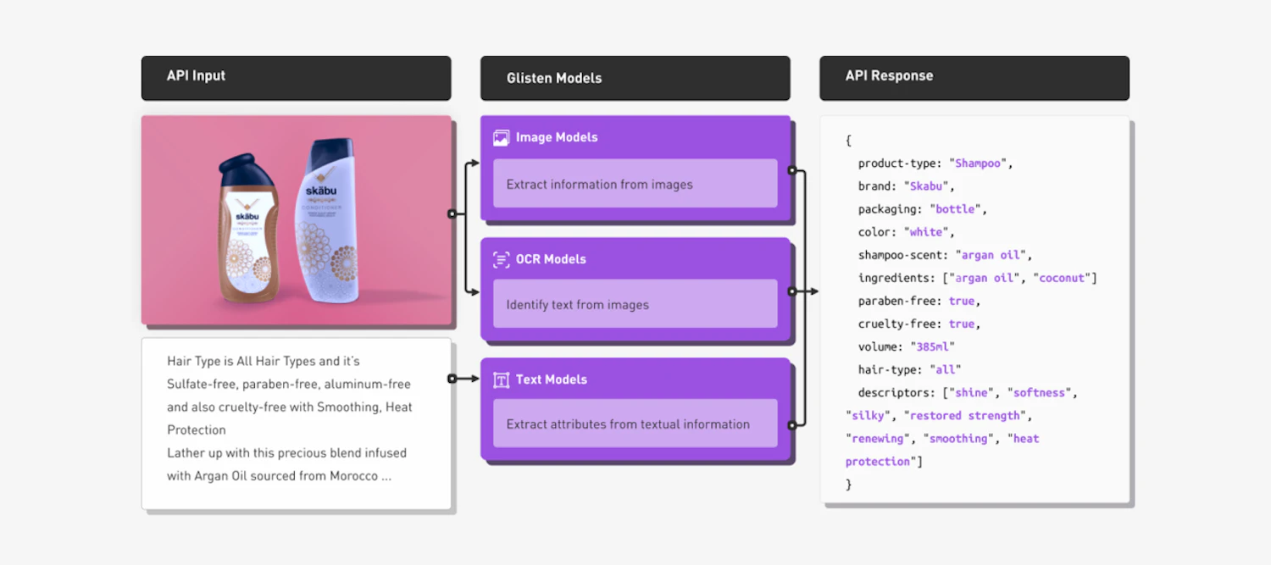Click the color "white" line
Viewport: 1271px width, 565px height.
coord(907,231)
